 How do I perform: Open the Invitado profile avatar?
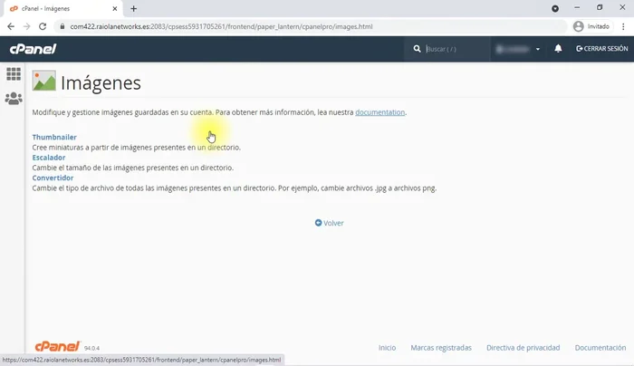[579, 26]
